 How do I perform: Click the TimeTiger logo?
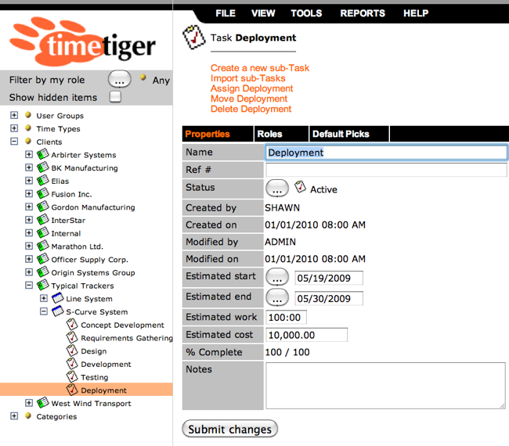coord(82,41)
